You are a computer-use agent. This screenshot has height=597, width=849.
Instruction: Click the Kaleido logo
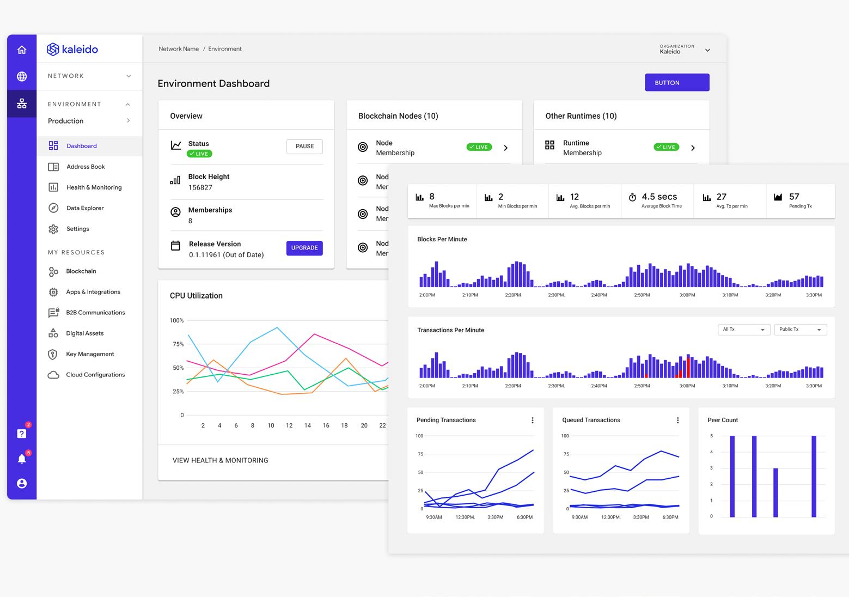(72, 49)
